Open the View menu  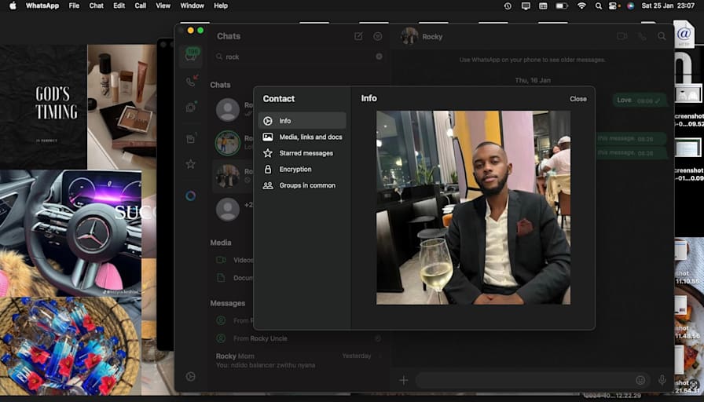(163, 5)
